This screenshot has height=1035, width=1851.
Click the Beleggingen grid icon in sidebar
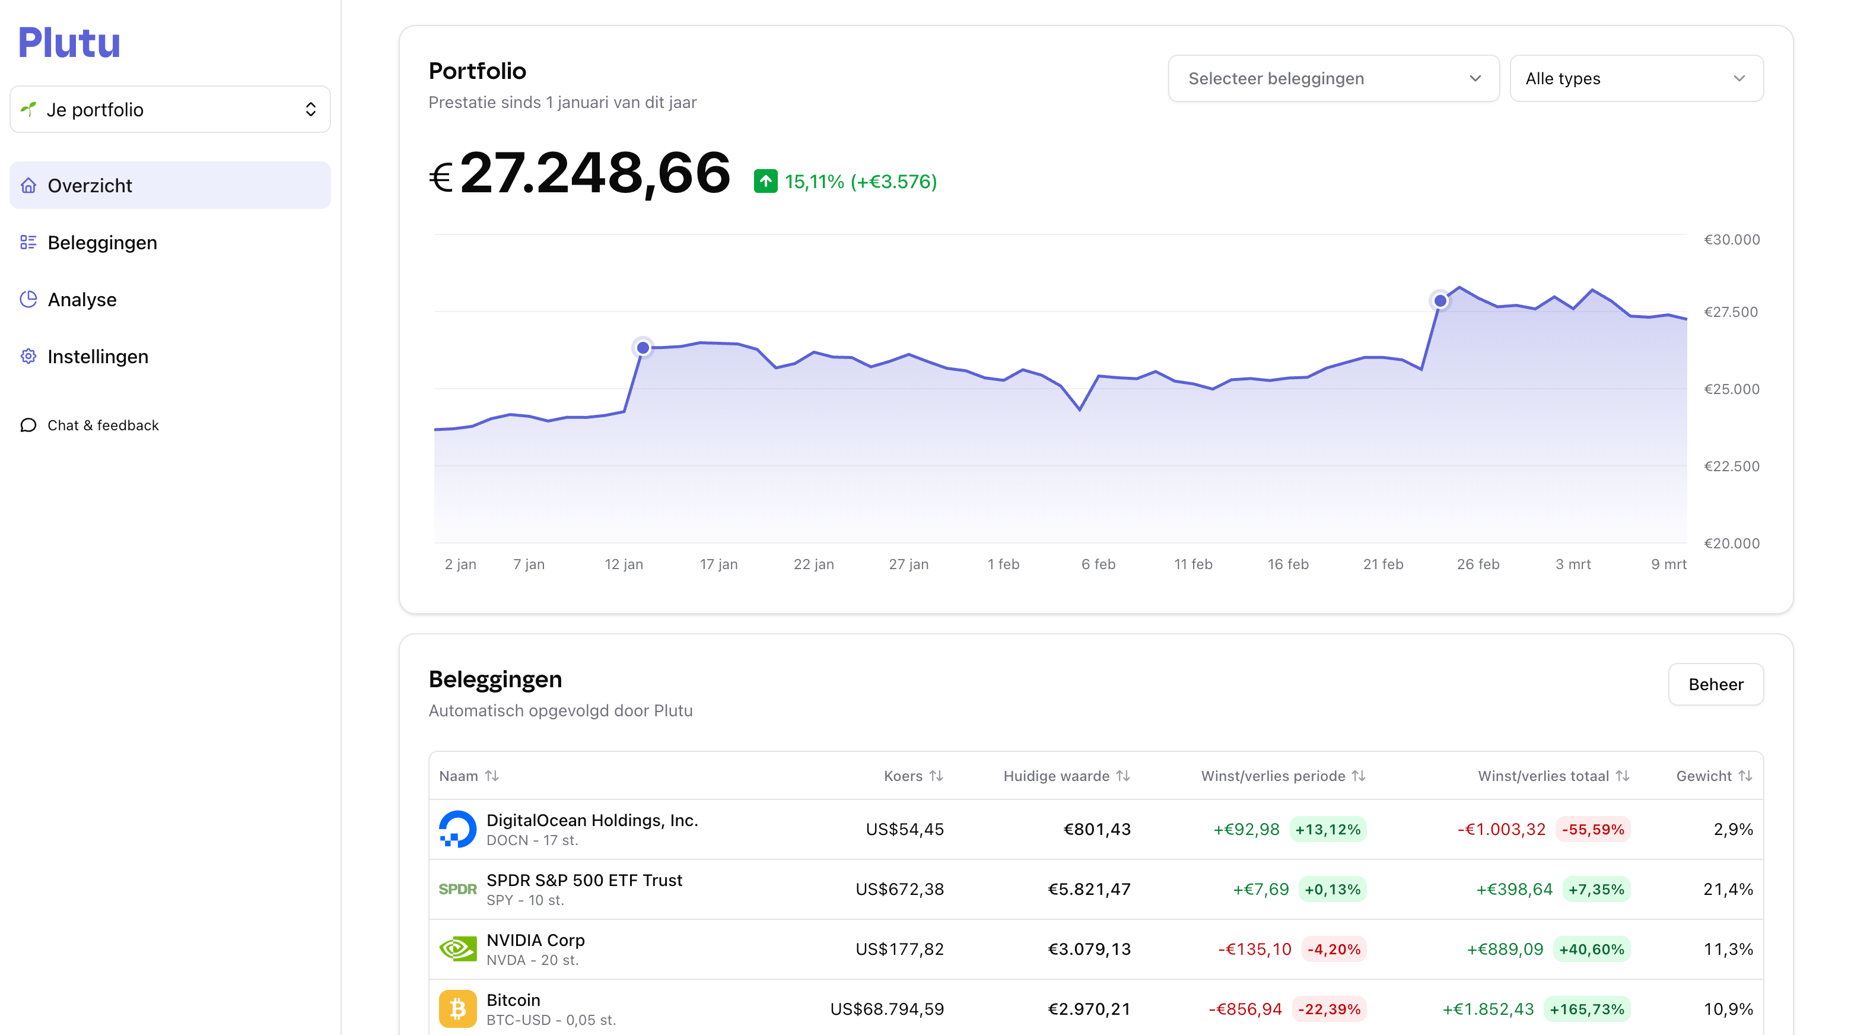[x=28, y=242]
